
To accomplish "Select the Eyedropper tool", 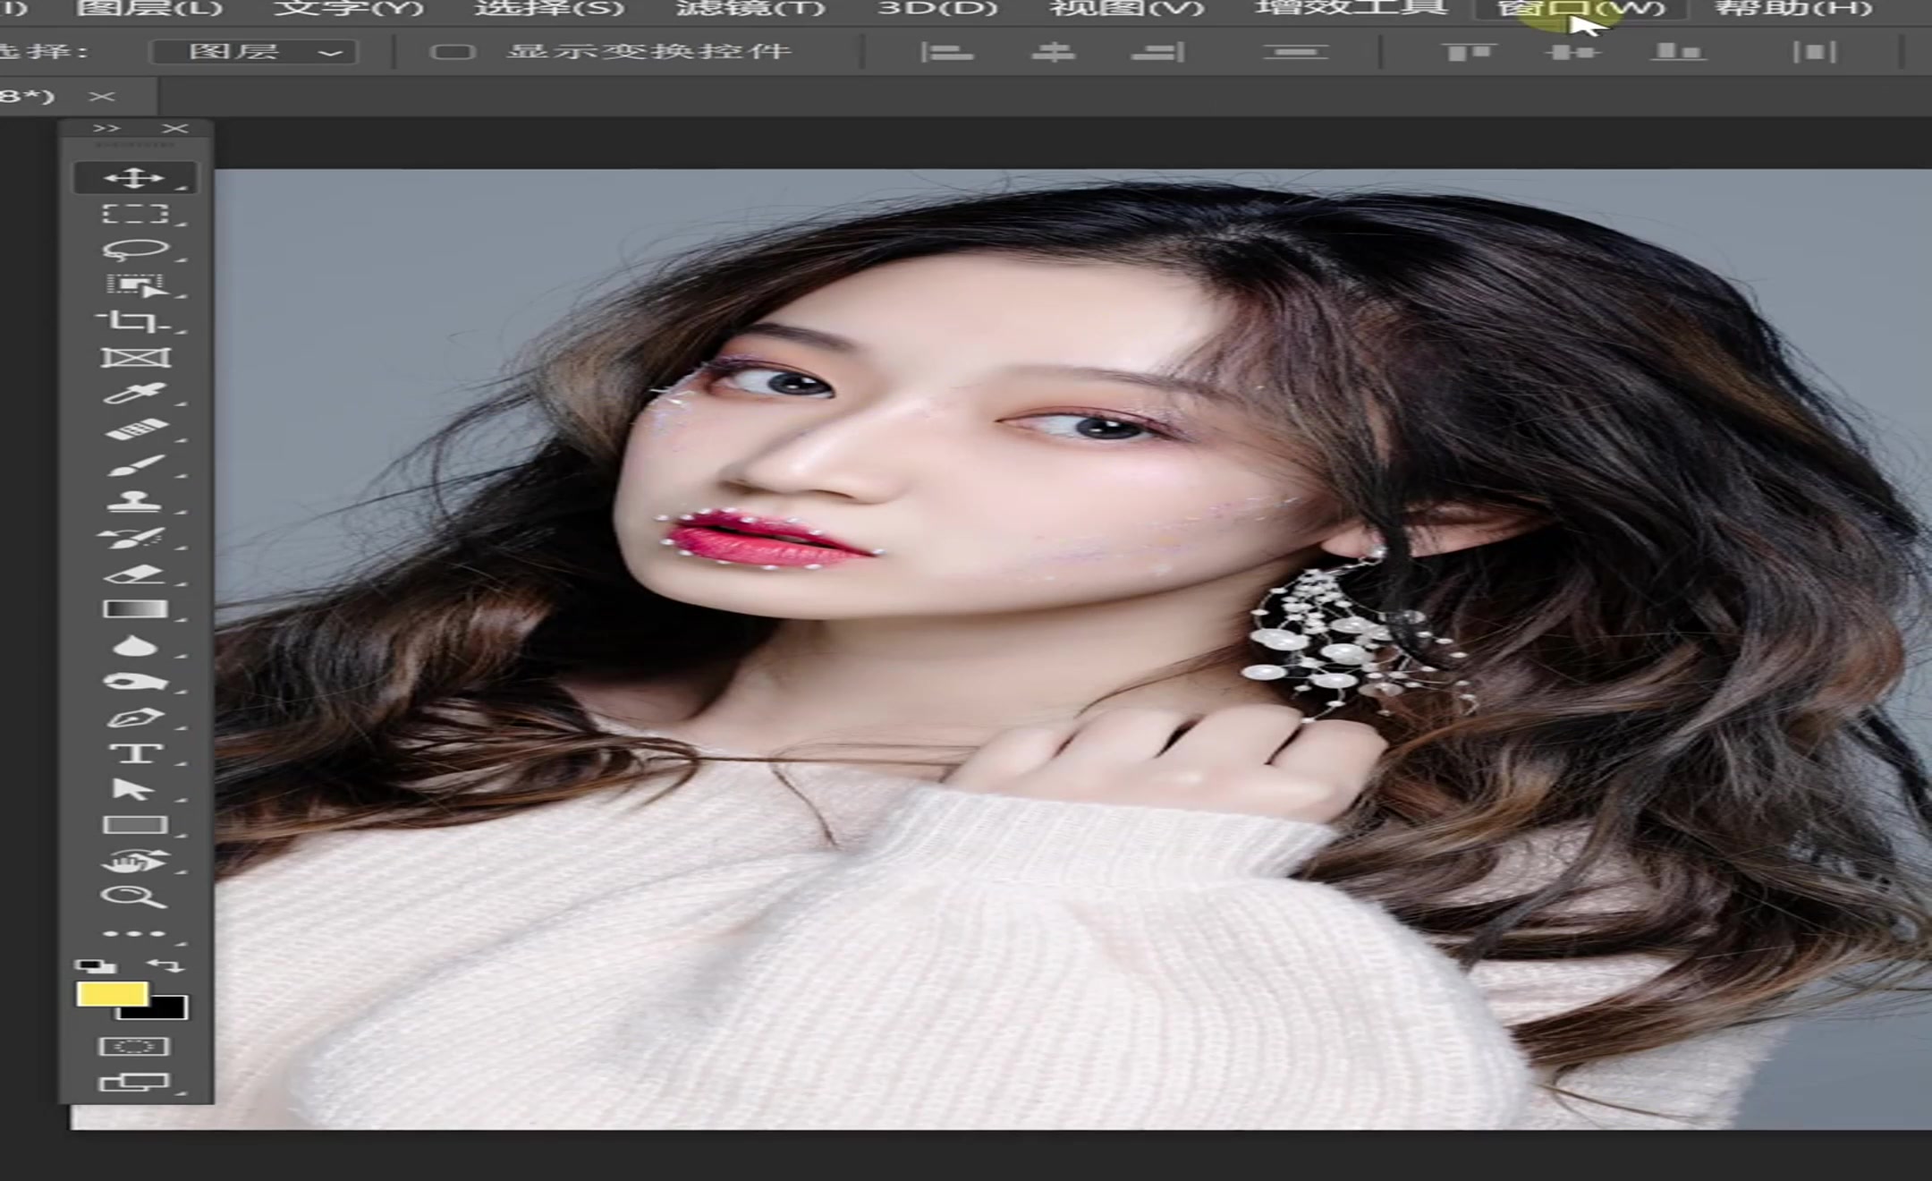I will click(134, 394).
